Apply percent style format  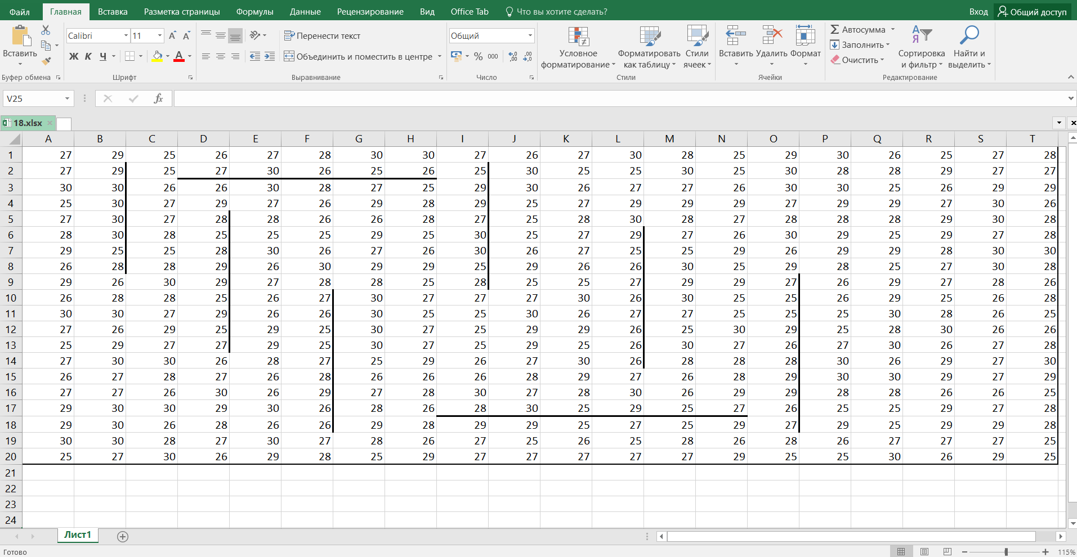[x=478, y=56]
